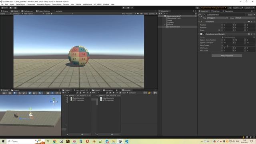
Task: Select the Animator tab
Action: coord(58,11)
